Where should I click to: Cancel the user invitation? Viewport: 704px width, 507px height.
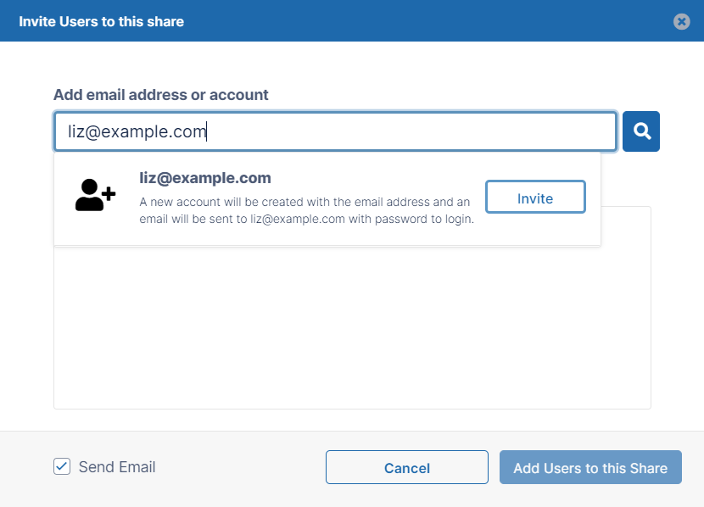pyautogui.click(x=406, y=467)
